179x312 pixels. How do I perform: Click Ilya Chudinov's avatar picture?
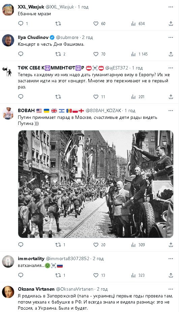(x=8, y=40)
